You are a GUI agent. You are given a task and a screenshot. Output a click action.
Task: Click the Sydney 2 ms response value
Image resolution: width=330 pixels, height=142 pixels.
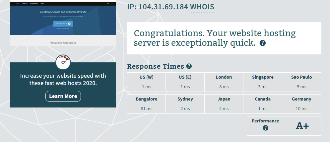tap(185, 108)
